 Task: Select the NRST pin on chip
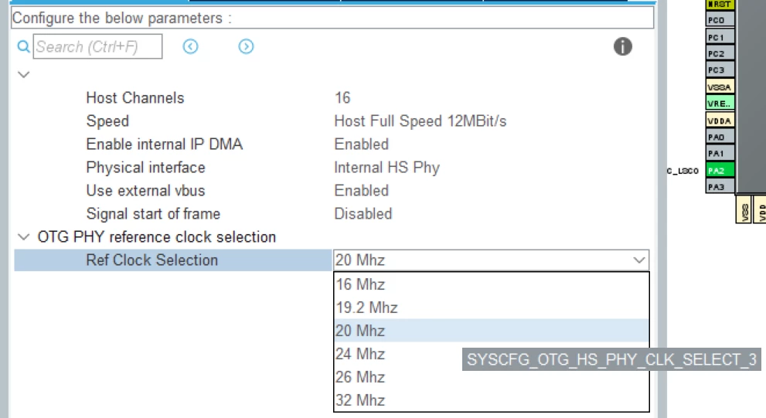coord(720,5)
